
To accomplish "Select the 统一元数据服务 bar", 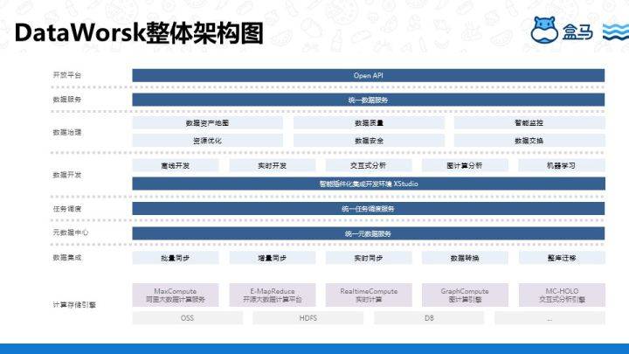I will click(x=368, y=233).
